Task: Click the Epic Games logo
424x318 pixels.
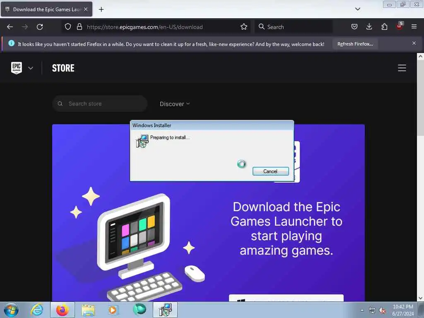Action: pos(17,67)
